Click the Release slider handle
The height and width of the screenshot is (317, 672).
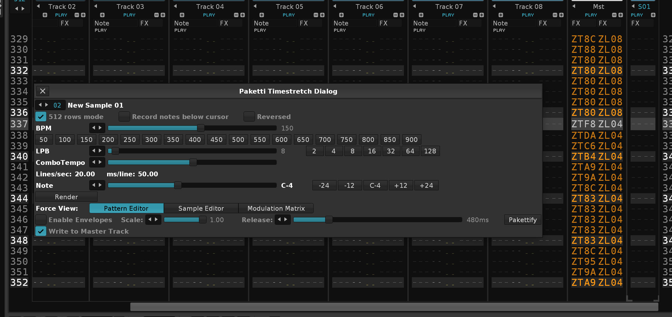(329, 220)
